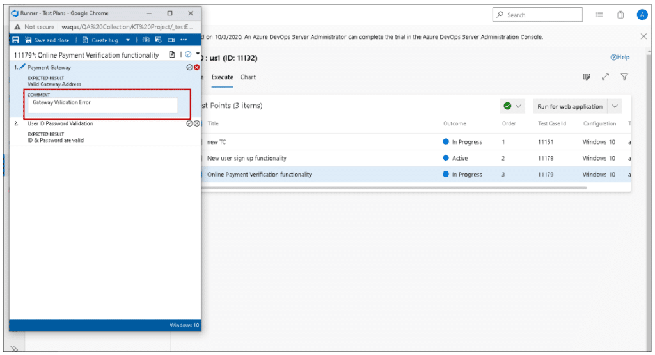The width and height of the screenshot is (655, 355).
Task: Click the capture user actions image log icon
Action: [159, 40]
